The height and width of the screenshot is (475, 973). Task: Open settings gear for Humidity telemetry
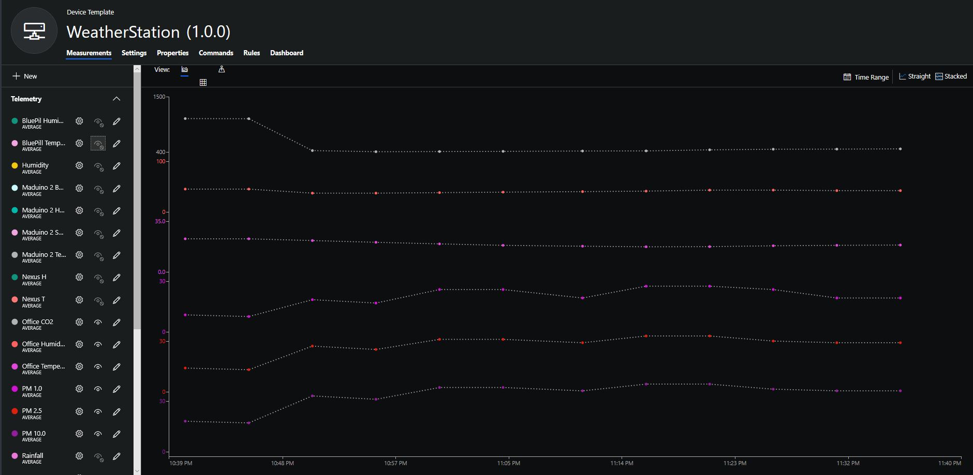(x=79, y=166)
